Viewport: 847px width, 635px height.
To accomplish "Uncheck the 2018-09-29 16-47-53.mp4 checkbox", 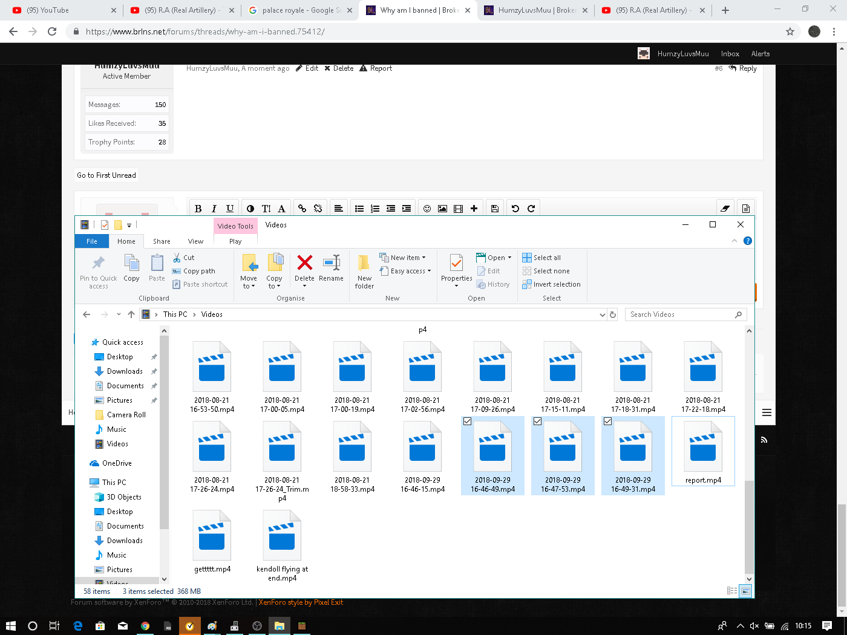I will (x=537, y=422).
